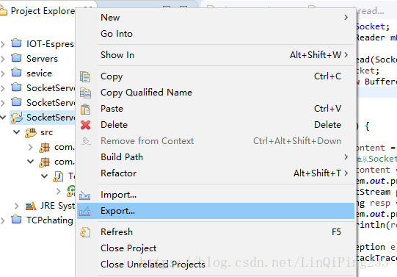Select the highlighted Export... entry

pyautogui.click(x=216, y=211)
